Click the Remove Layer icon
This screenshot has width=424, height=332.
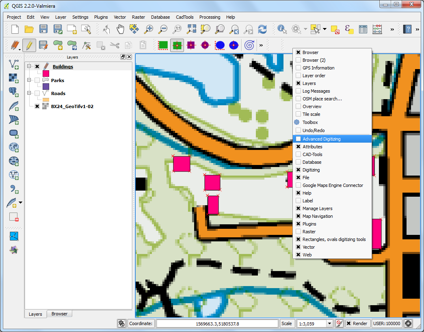click(x=14, y=217)
